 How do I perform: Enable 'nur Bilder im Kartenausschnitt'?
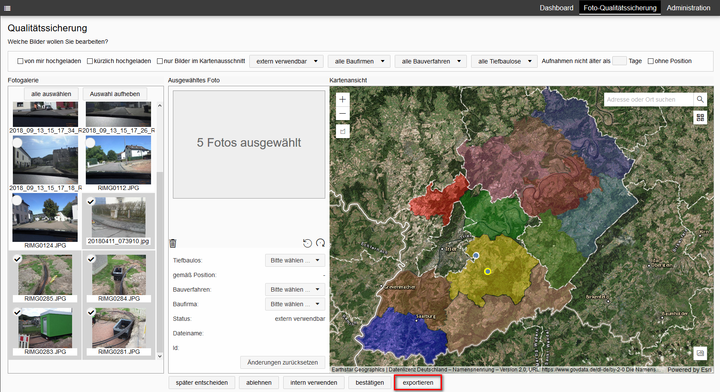click(160, 61)
